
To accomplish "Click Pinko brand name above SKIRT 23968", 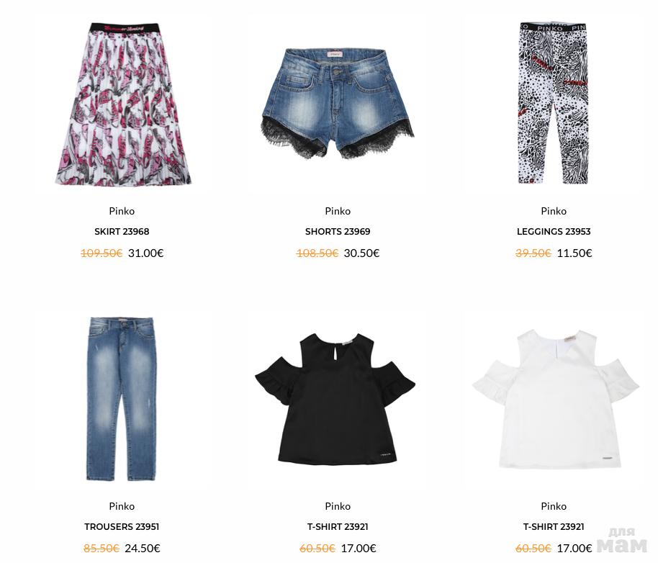I will [x=122, y=211].
